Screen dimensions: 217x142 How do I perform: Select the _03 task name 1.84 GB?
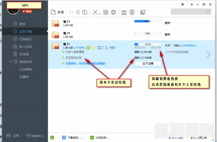tap(68, 23)
